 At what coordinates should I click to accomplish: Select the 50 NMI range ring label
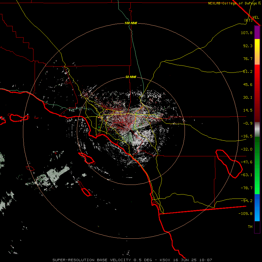pyautogui.click(x=131, y=77)
